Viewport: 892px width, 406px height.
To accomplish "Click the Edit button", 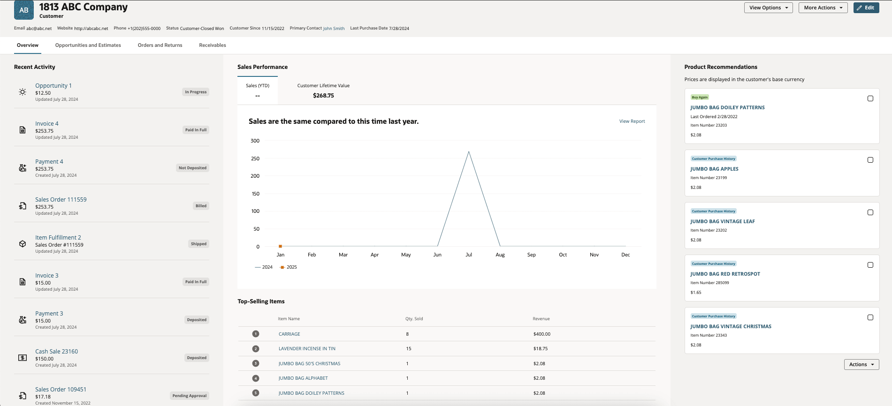I will pyautogui.click(x=866, y=8).
